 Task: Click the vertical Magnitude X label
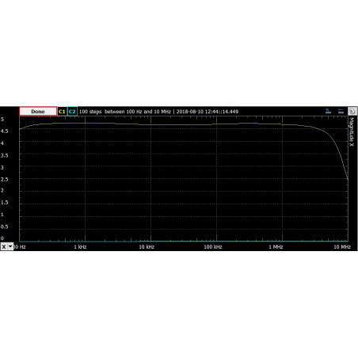[x=352, y=132]
